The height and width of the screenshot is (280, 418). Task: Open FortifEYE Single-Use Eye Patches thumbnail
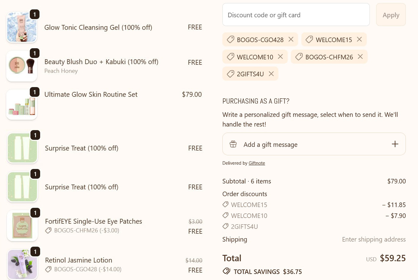tap(22, 226)
